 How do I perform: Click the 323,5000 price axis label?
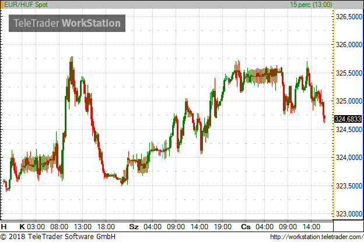pyautogui.click(x=349, y=186)
